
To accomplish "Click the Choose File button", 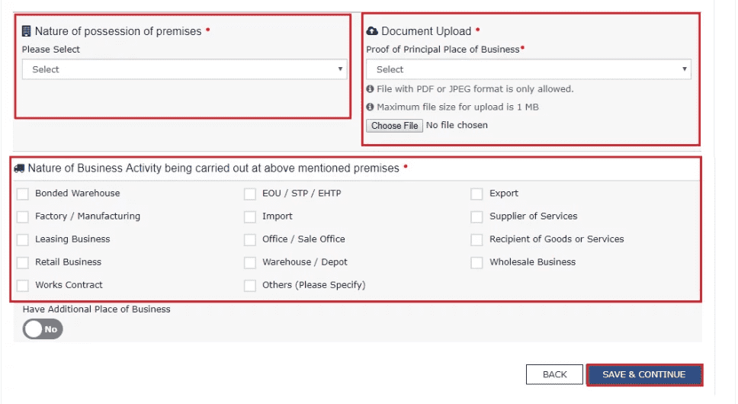I will pos(394,126).
